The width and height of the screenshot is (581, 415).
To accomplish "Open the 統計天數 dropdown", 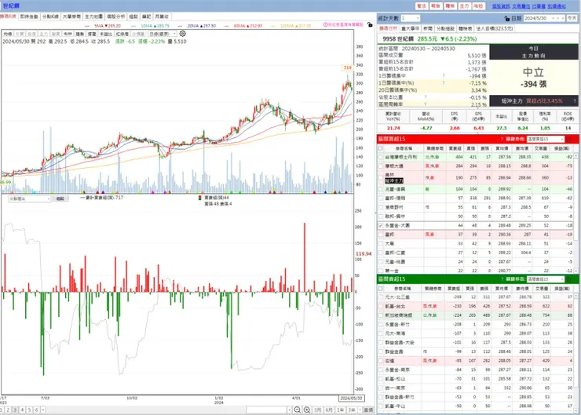I will (410, 18).
